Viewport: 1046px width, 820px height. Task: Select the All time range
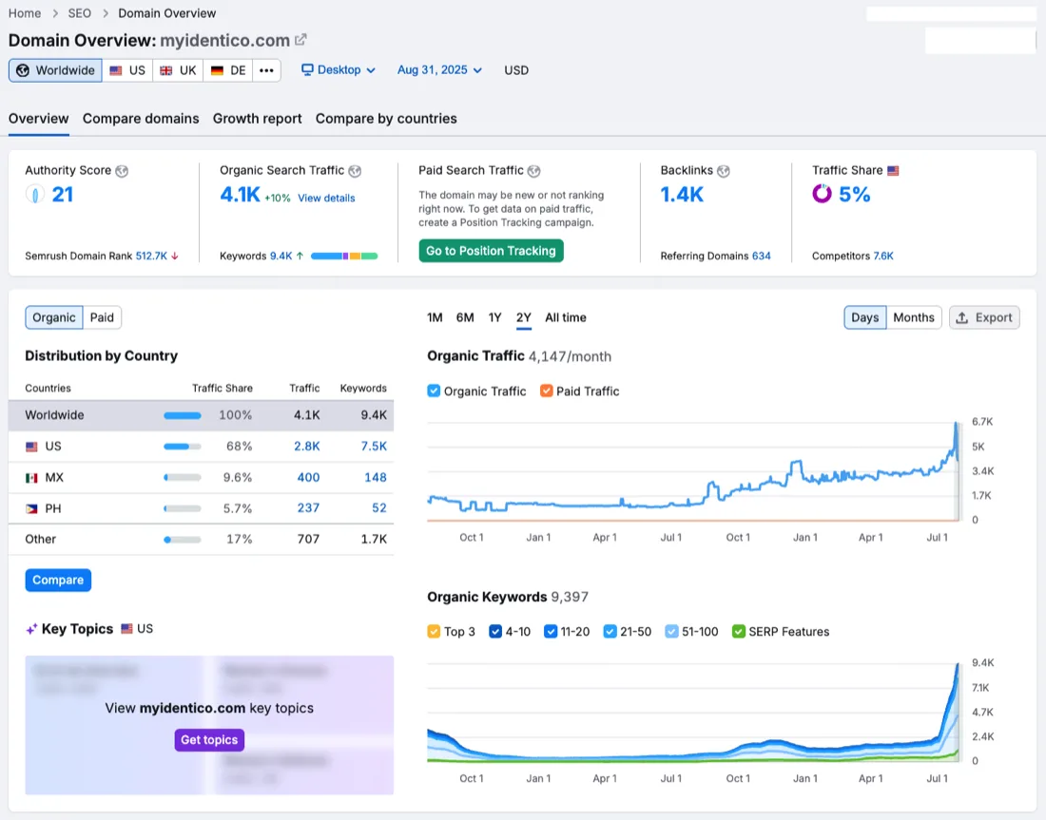[x=566, y=317]
